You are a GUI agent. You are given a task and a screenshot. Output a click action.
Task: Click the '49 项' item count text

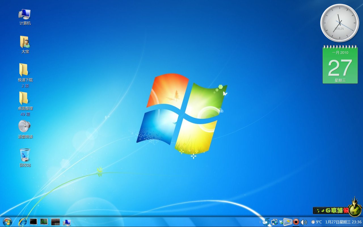coord(25,114)
